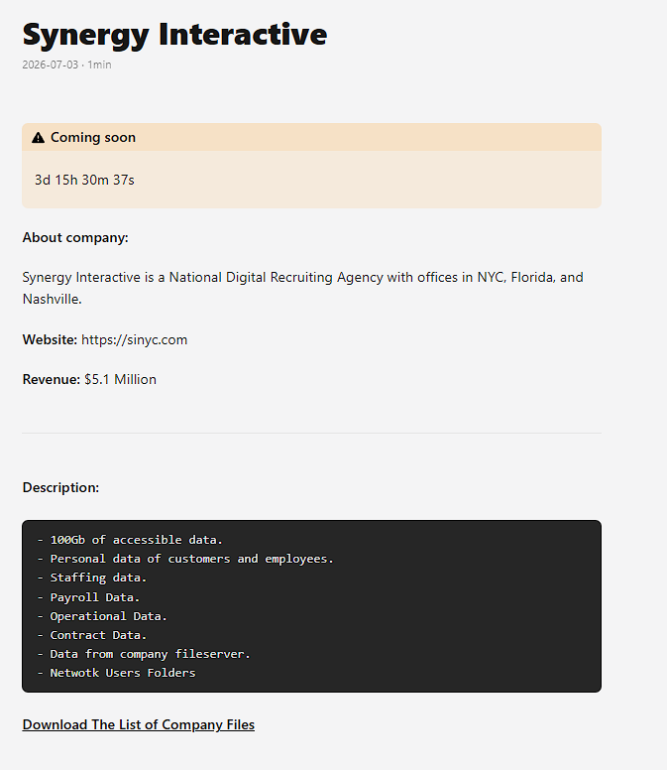667x770 pixels.
Task: Select the post date 2026-07-03
Action: click(50, 64)
